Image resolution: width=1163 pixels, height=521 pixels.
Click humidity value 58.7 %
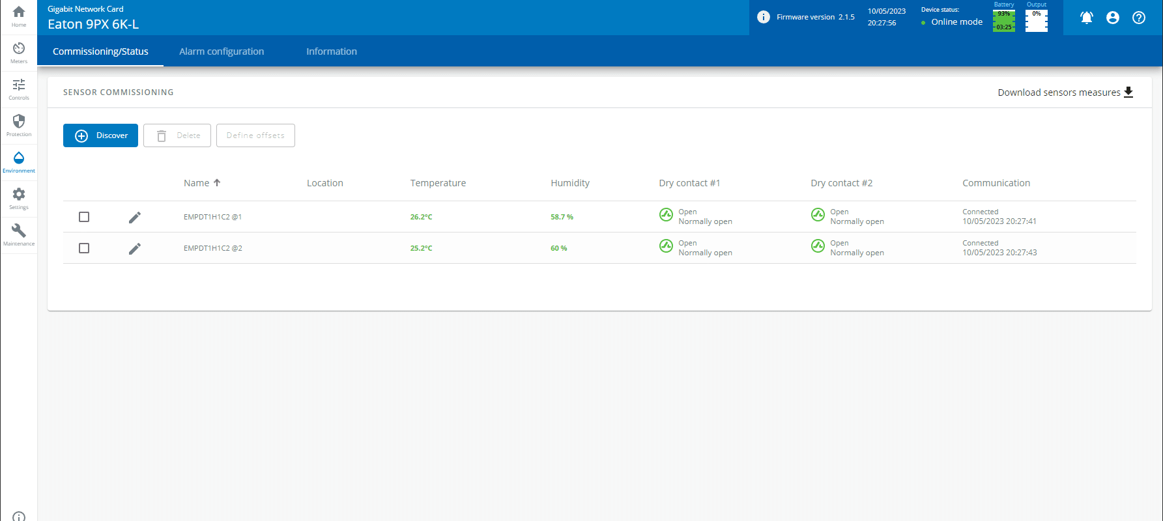click(x=562, y=217)
